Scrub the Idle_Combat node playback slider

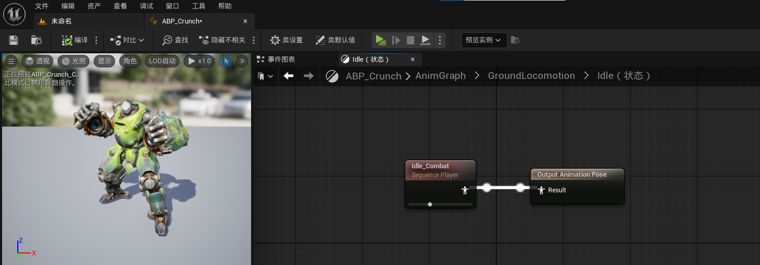tap(440, 204)
